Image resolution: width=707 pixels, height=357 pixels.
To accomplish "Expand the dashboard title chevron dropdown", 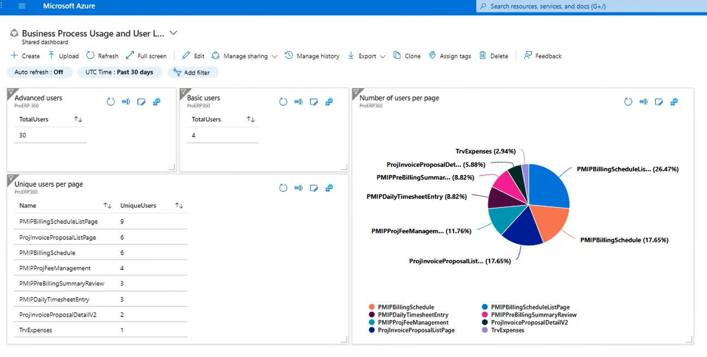I will [173, 33].
